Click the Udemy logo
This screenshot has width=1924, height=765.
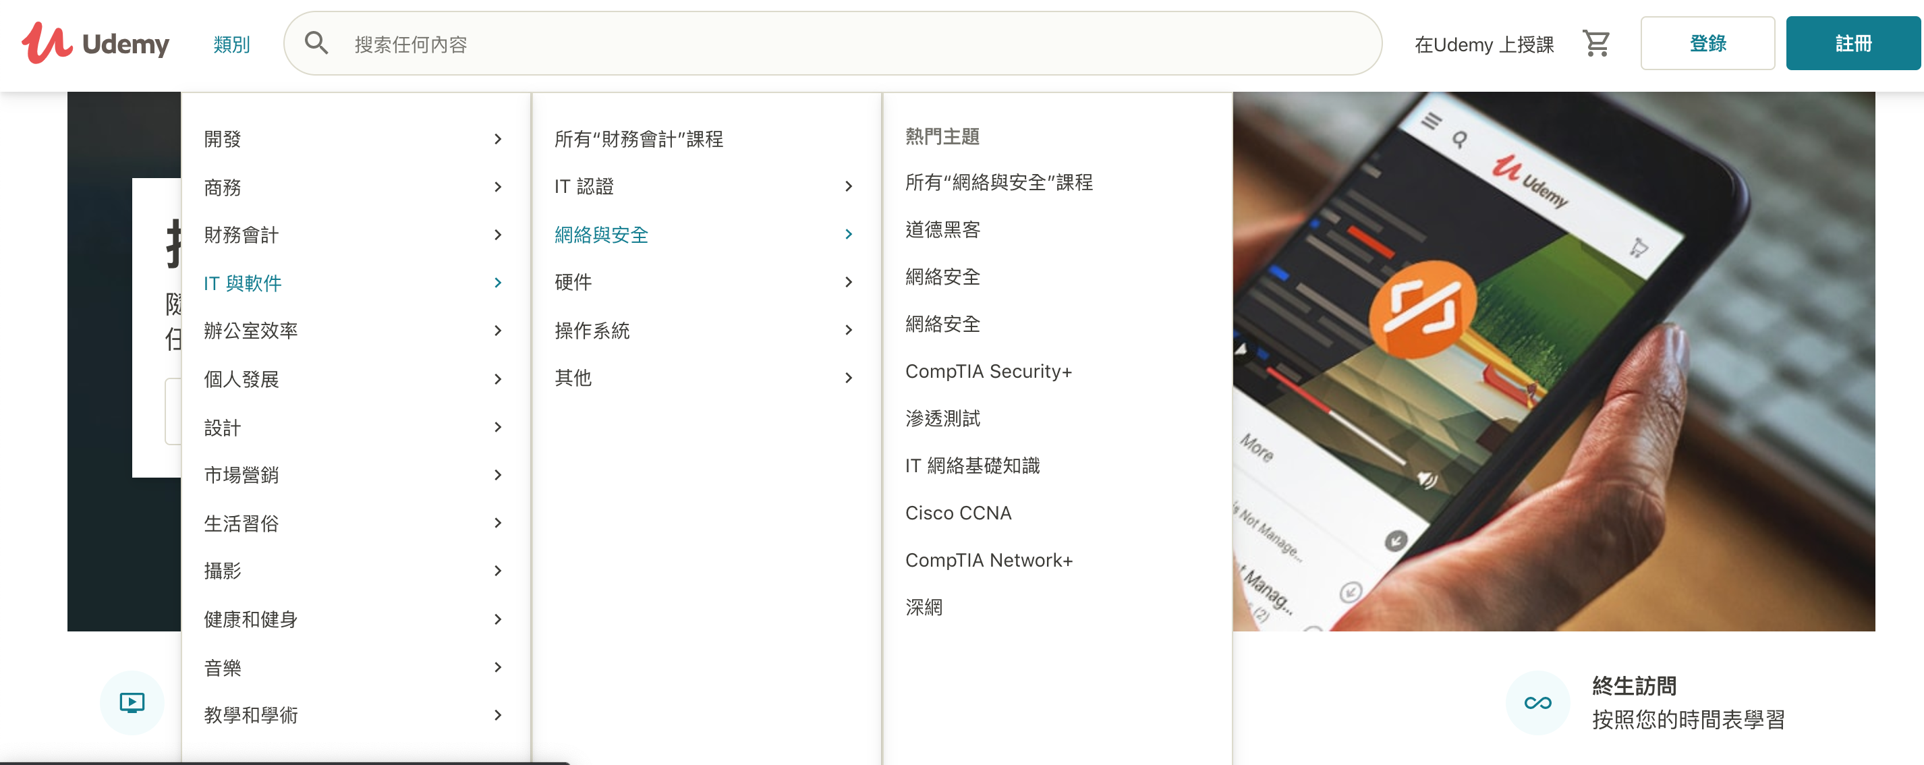coord(96,43)
